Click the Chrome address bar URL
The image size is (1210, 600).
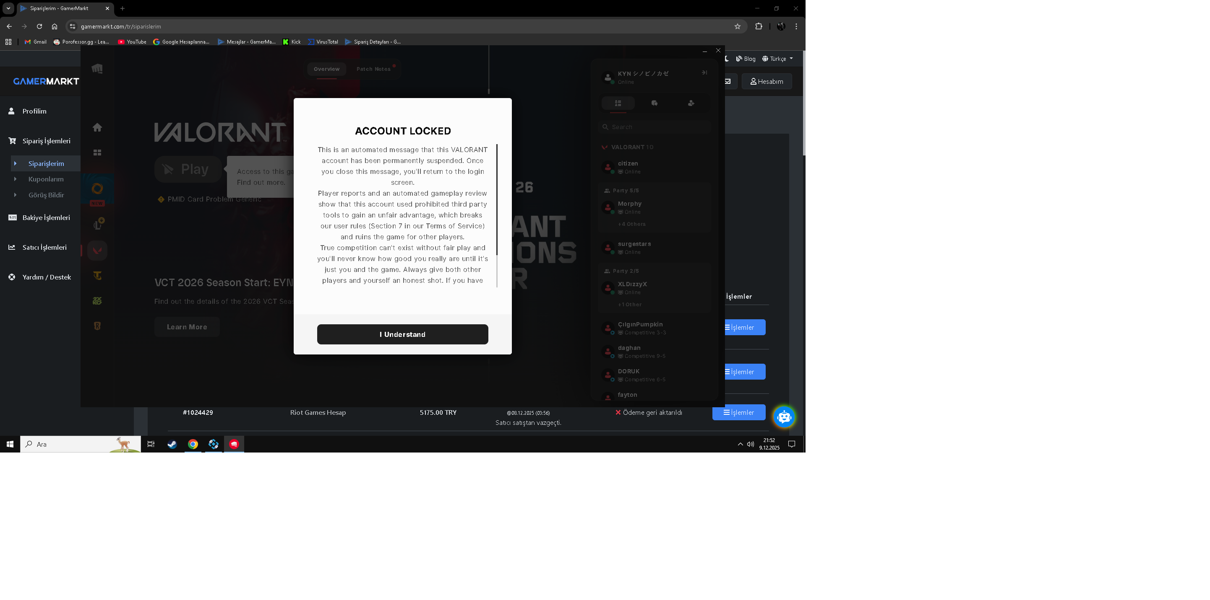(121, 27)
